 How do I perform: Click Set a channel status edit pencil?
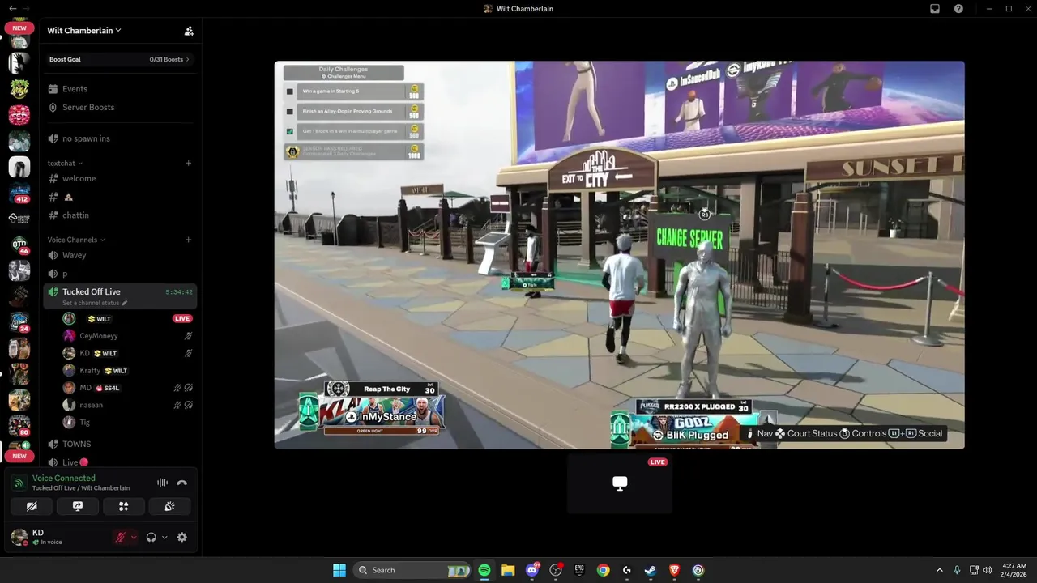[125, 303]
